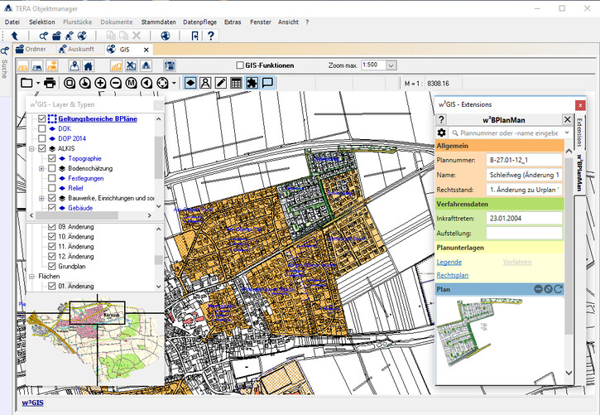This screenshot has width=600, height=415.
Task: Select the pencil edit tool
Action: pos(220,83)
